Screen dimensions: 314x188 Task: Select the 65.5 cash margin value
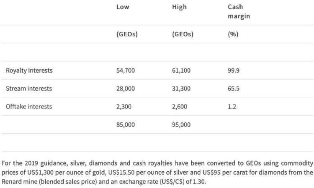[234, 89]
